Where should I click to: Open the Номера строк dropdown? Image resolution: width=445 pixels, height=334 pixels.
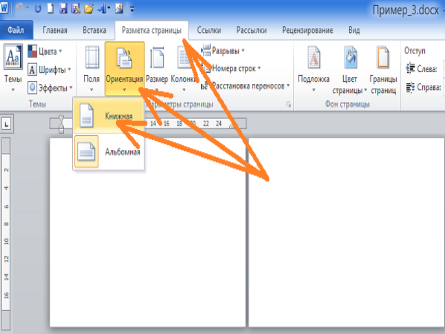231,68
